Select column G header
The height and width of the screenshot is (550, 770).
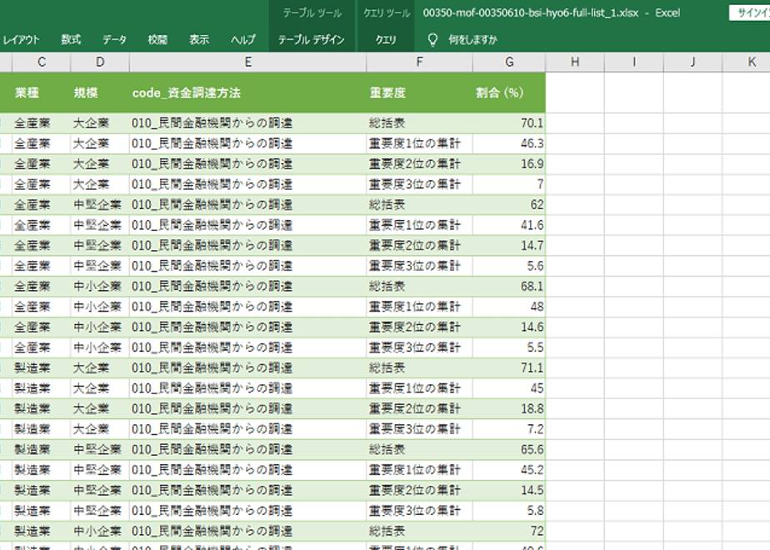[509, 62]
